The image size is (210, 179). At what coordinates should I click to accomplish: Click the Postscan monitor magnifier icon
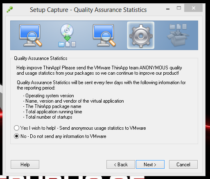coord(104,36)
